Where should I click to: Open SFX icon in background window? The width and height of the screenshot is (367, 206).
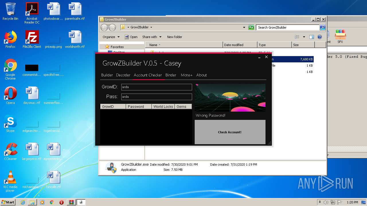(340, 36)
